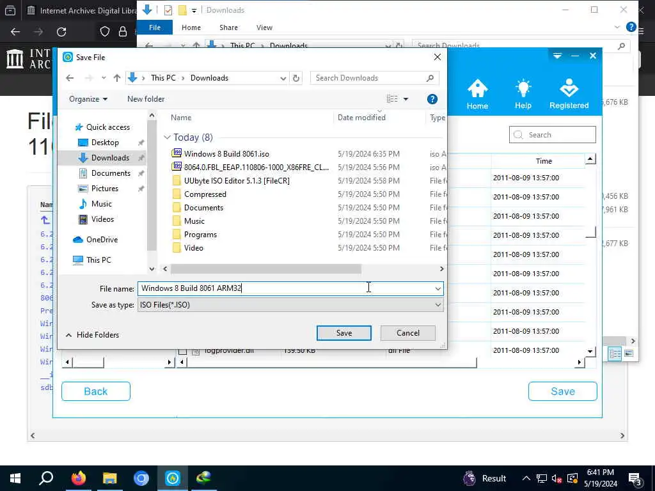Click Quick access star icon
655x491 pixels.
click(79, 127)
